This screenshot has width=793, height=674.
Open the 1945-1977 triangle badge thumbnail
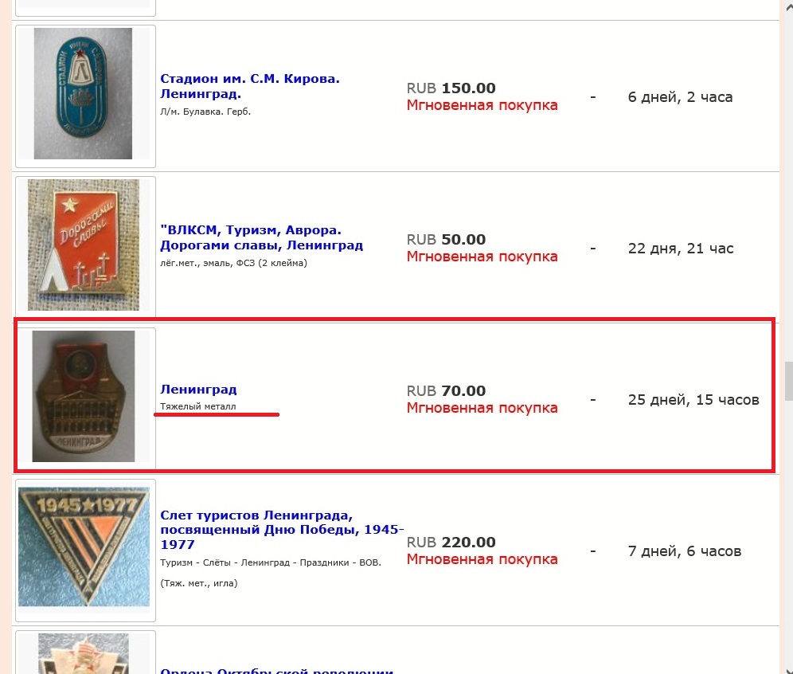pos(84,547)
